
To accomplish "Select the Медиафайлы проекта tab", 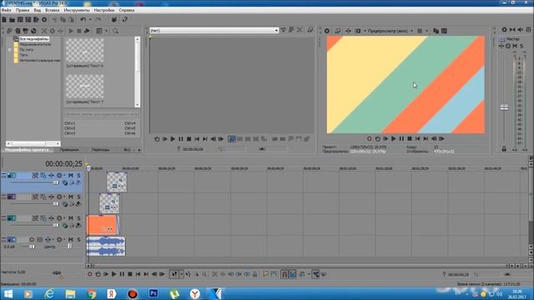I will pos(28,150).
